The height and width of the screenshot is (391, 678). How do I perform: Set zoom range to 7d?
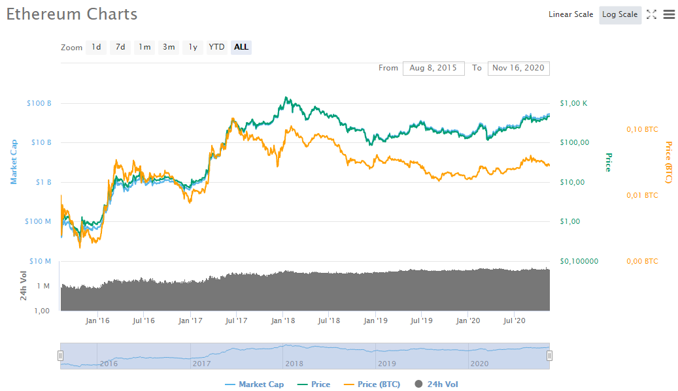click(120, 47)
